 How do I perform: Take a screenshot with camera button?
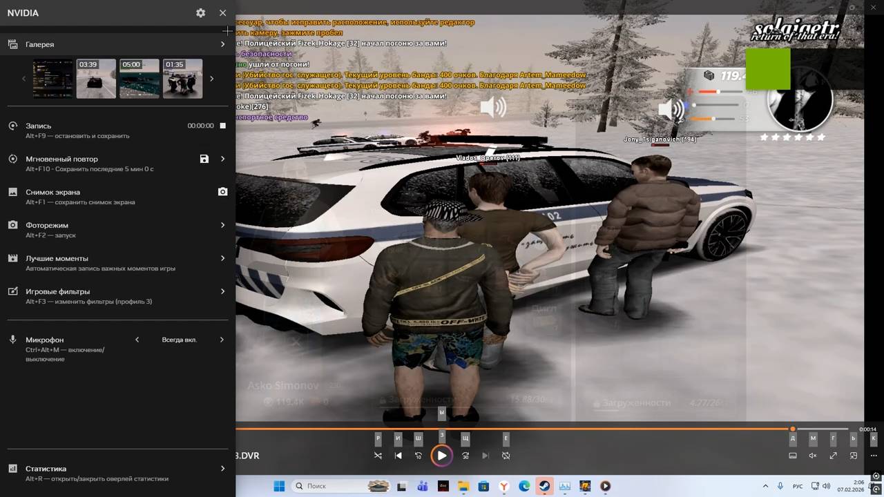pos(222,192)
